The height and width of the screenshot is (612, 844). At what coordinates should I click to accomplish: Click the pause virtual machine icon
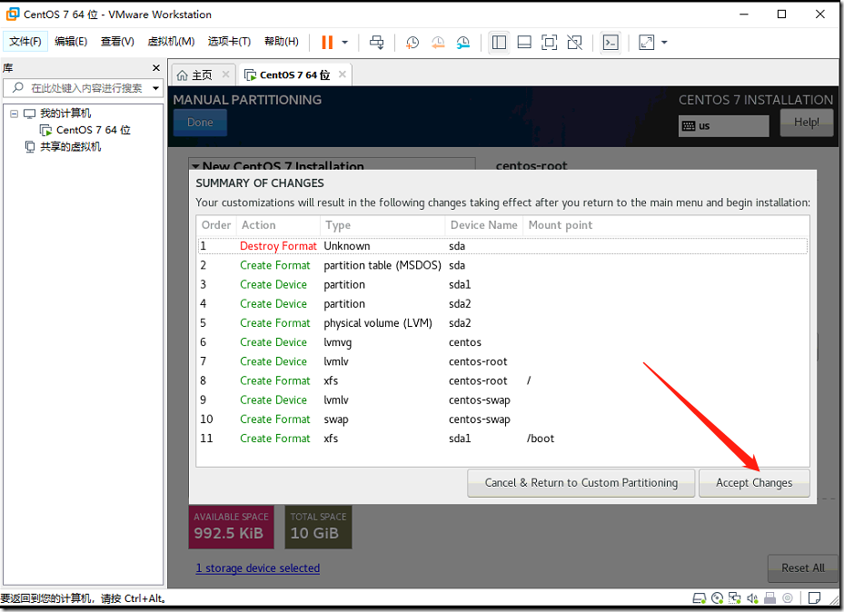[327, 42]
